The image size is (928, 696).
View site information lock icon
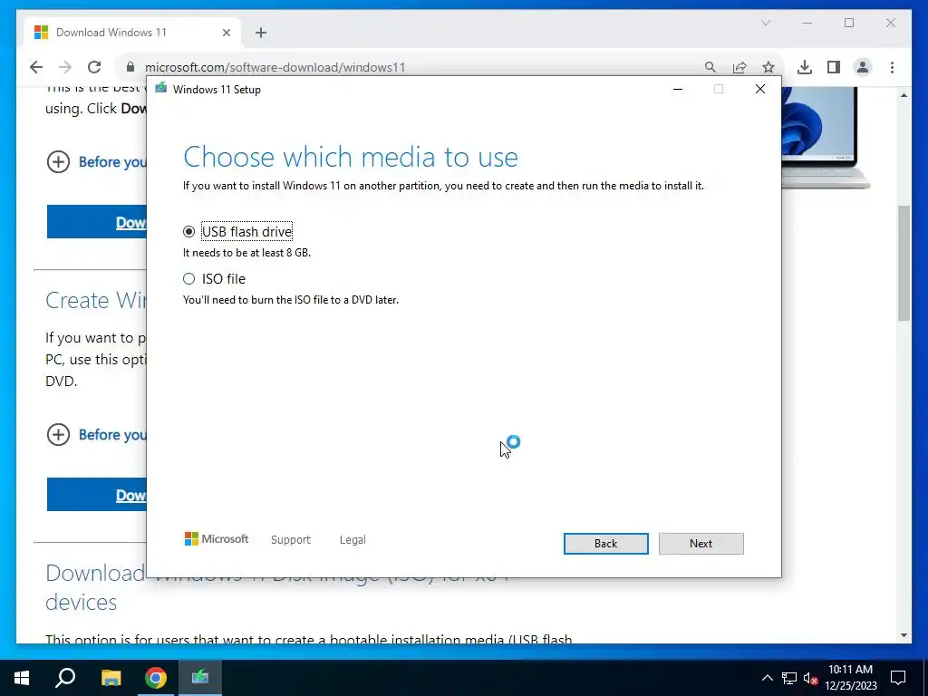(x=130, y=67)
